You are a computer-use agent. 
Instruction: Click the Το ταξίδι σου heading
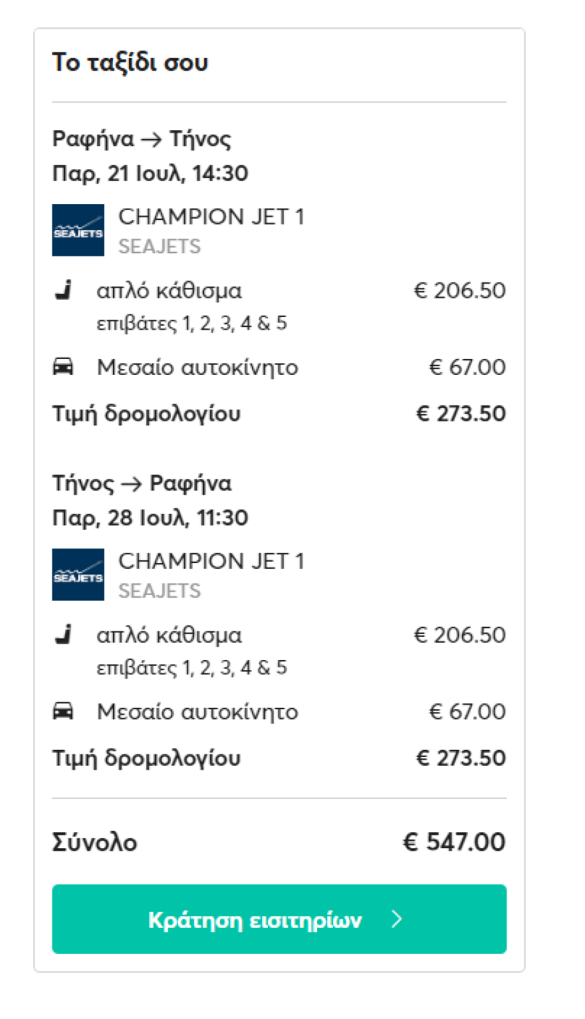(x=130, y=62)
